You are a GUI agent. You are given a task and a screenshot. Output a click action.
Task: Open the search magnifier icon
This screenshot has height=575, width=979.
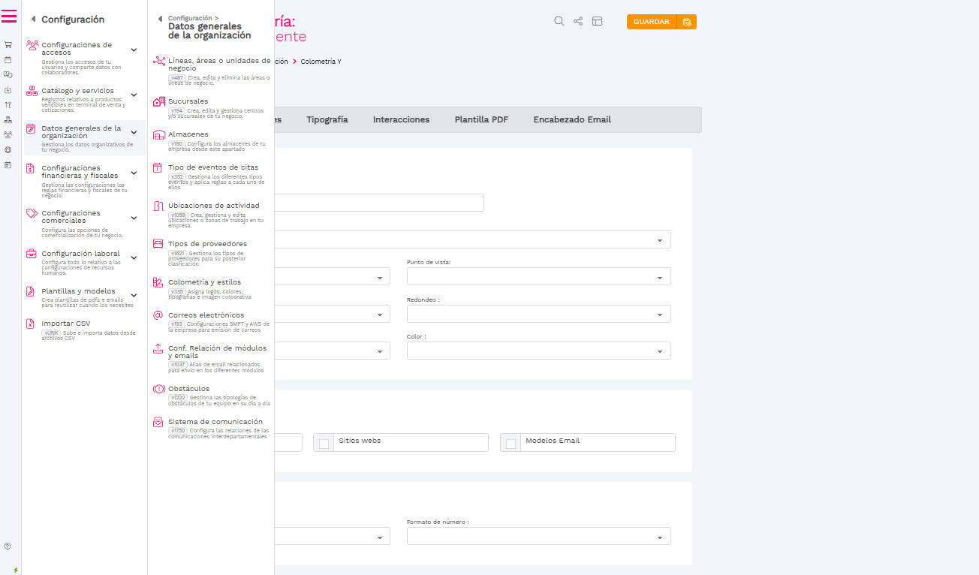tap(559, 22)
